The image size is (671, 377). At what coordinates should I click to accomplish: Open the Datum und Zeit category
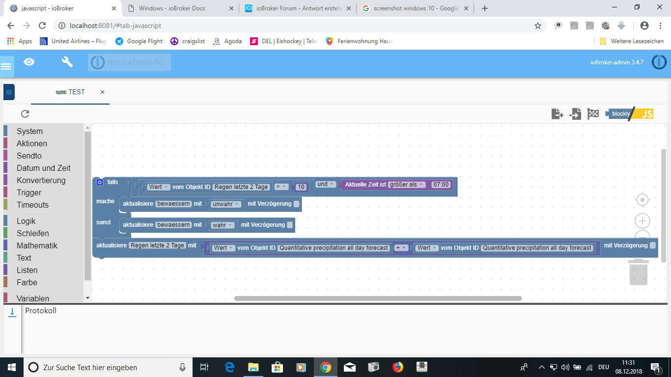[44, 168]
